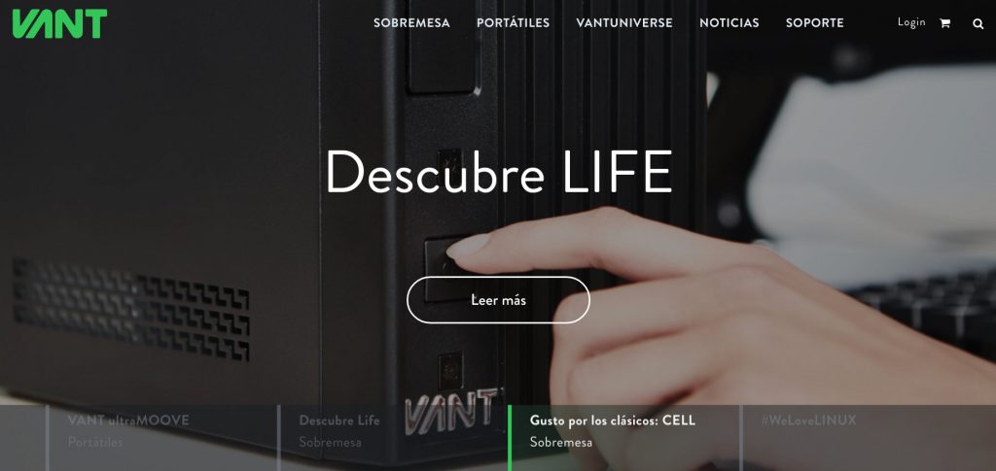Select Gusto por los clásicos: CELL slide
Screen dimensions: 996x471
(x=623, y=437)
